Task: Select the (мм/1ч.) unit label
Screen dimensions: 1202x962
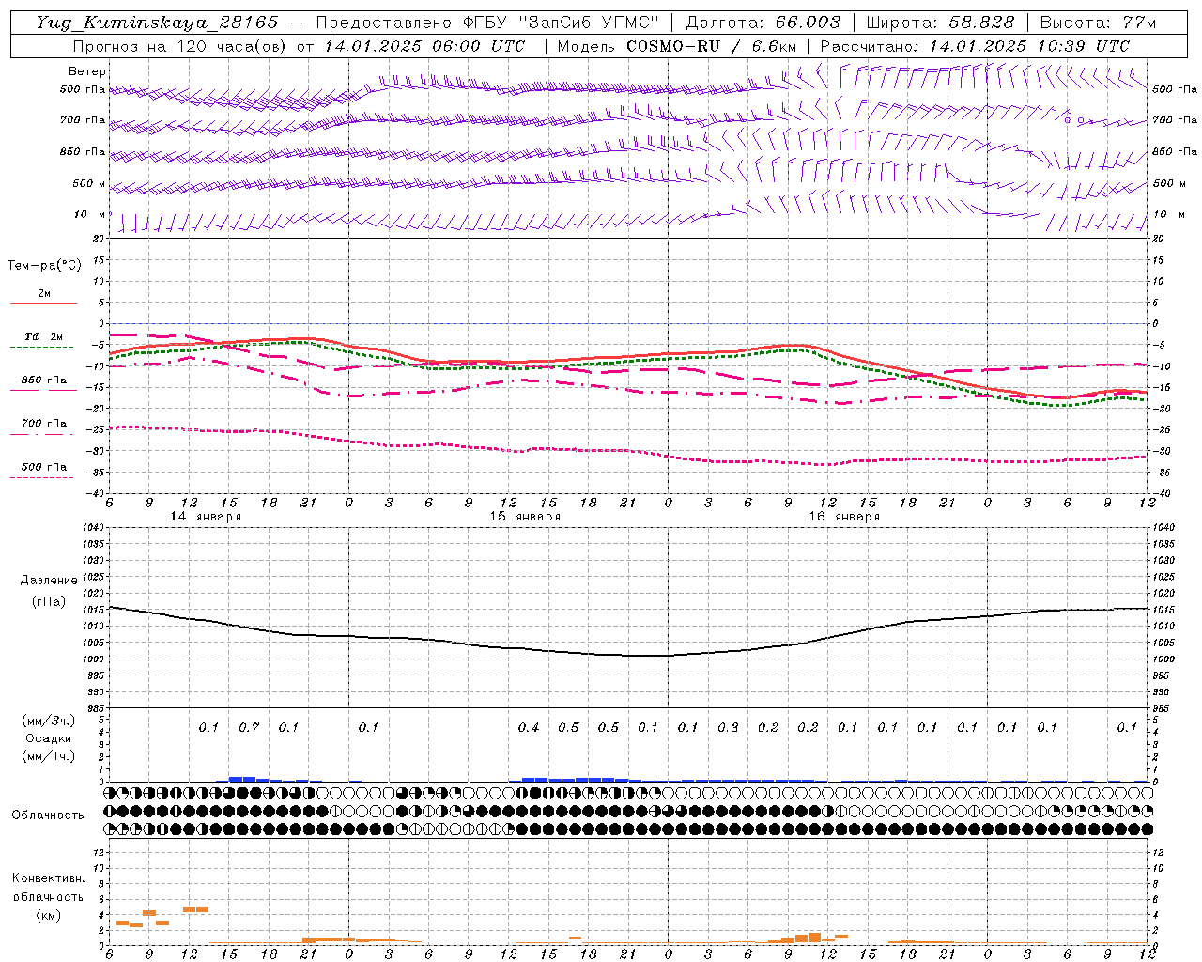Action: click(49, 756)
